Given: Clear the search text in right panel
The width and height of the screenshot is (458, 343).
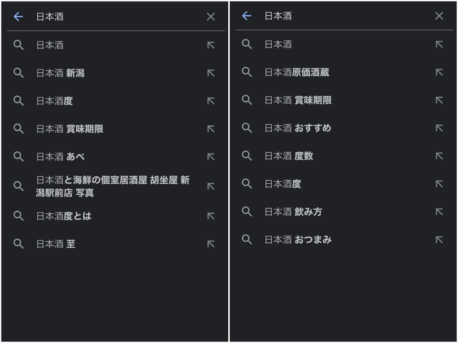Looking at the screenshot, I should point(439,16).
